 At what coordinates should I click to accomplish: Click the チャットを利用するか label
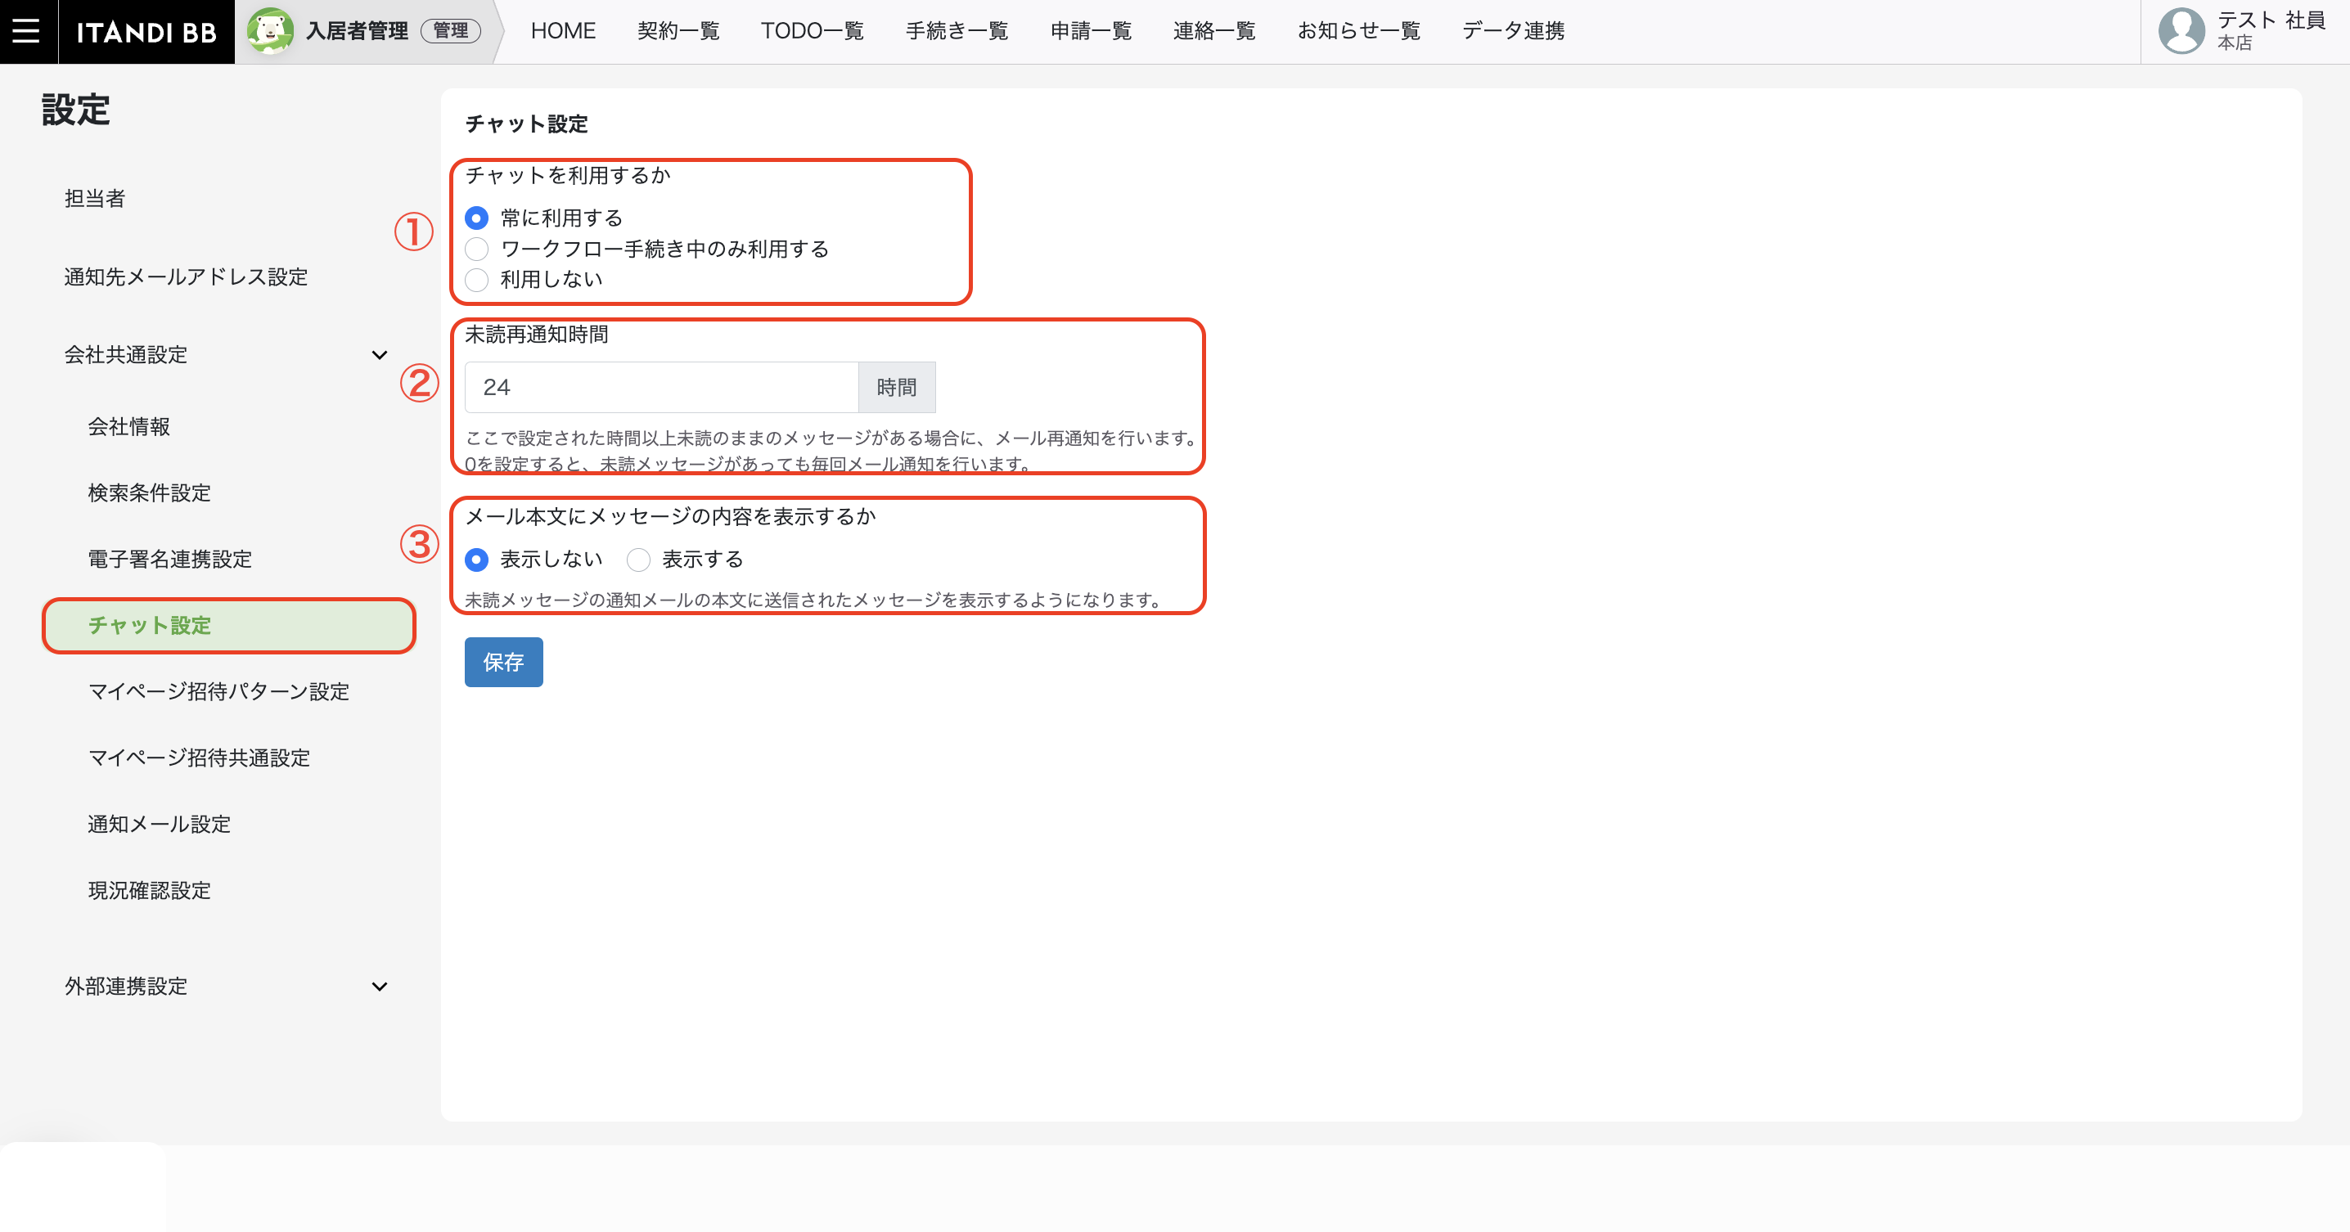569,175
